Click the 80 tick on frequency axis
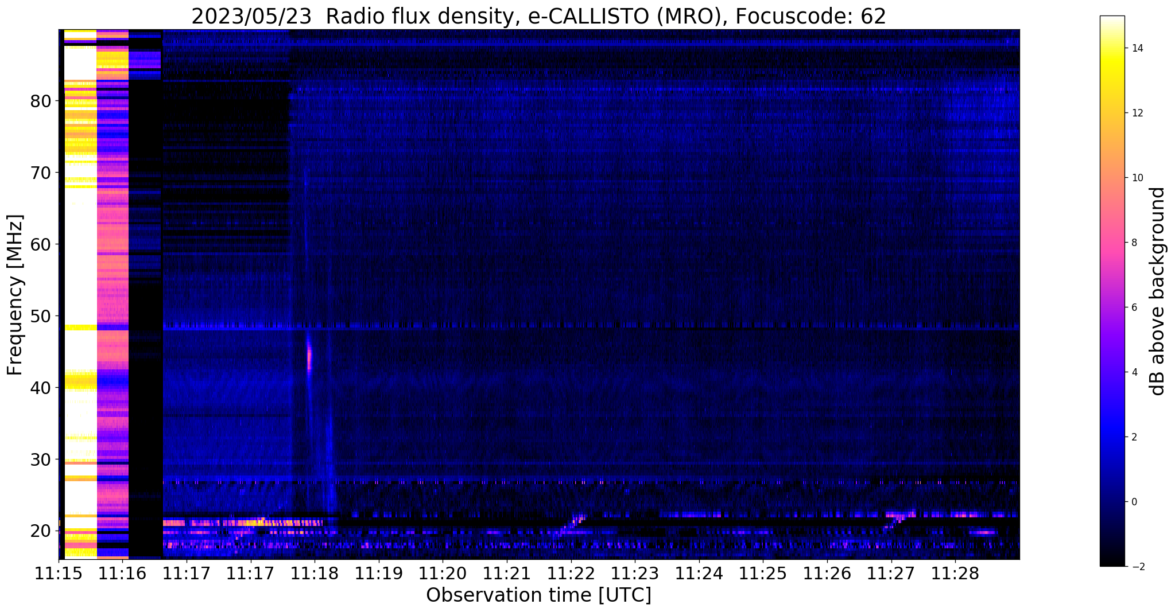 tap(41, 101)
